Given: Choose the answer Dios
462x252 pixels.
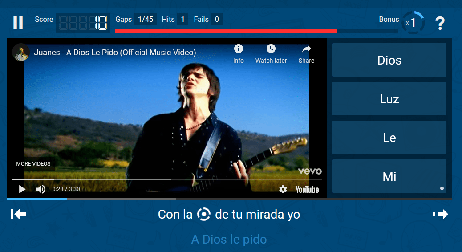Looking at the screenshot, I should pos(389,60).
